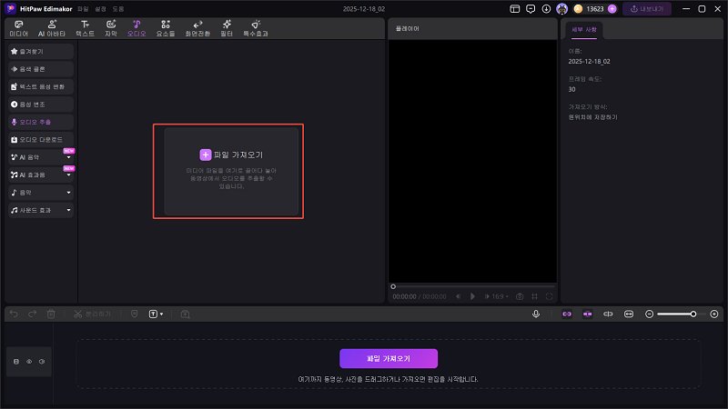The height and width of the screenshot is (409, 728).
Task: Expand the AI 음악 dropdown arrow
Action: pyautogui.click(x=69, y=157)
